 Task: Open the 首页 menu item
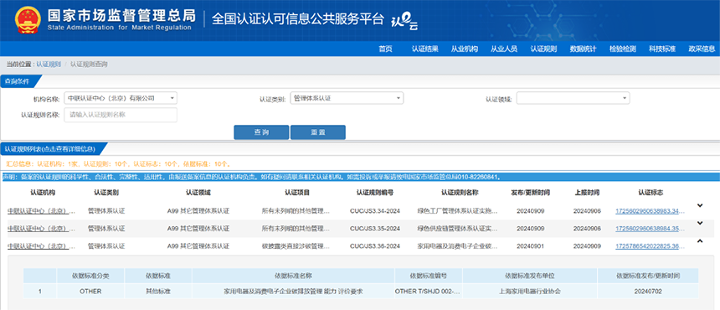pyautogui.click(x=386, y=49)
